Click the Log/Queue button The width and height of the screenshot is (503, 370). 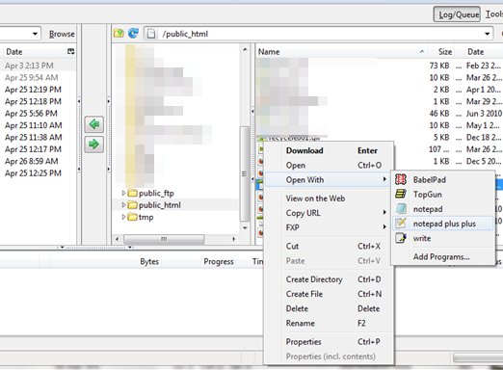click(457, 14)
